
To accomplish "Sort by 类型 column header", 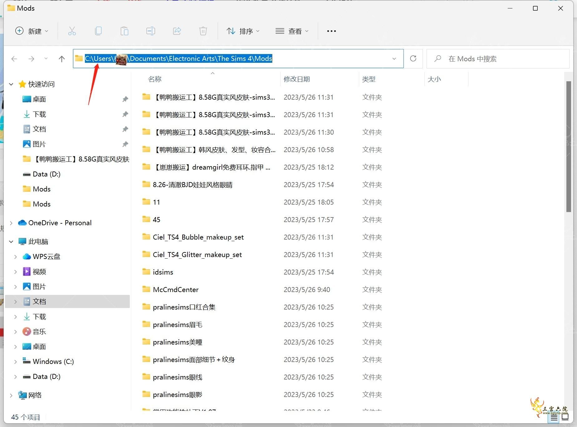I will [x=369, y=79].
